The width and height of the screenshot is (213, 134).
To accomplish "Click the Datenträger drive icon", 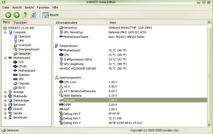I will (x=10, y=100).
